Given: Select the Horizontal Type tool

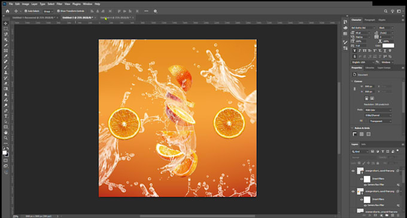Looking at the screenshot, I should [6, 116].
